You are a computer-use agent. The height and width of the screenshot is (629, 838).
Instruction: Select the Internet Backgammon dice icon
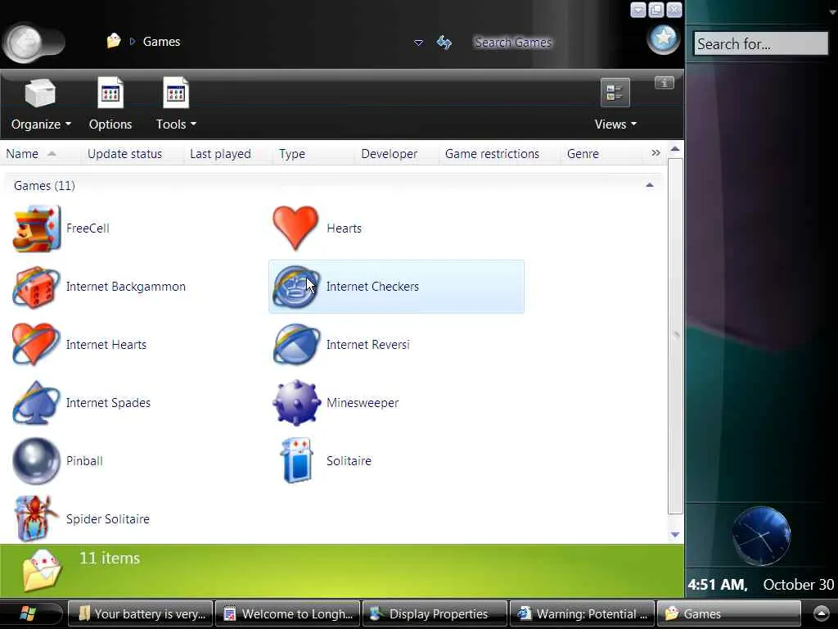click(36, 287)
